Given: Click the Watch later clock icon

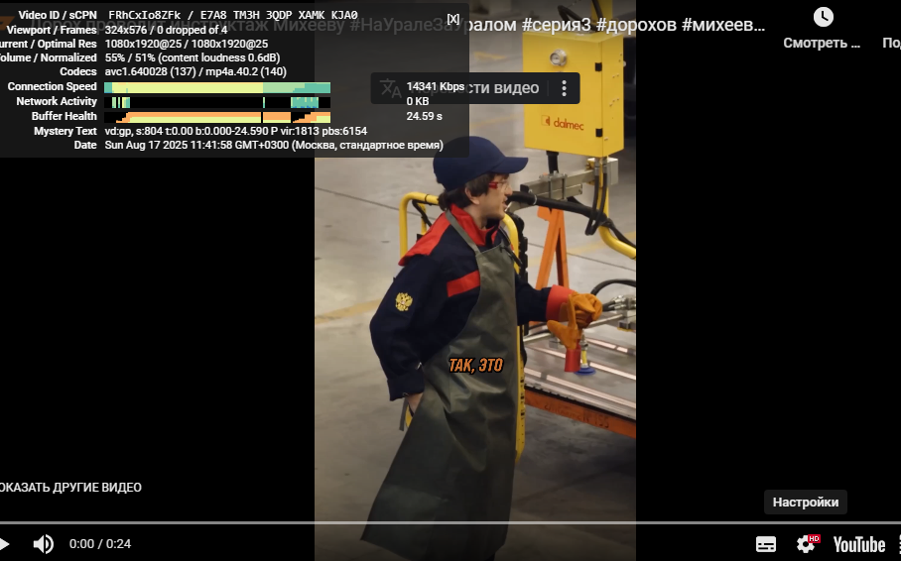Looking at the screenshot, I should 823,17.
